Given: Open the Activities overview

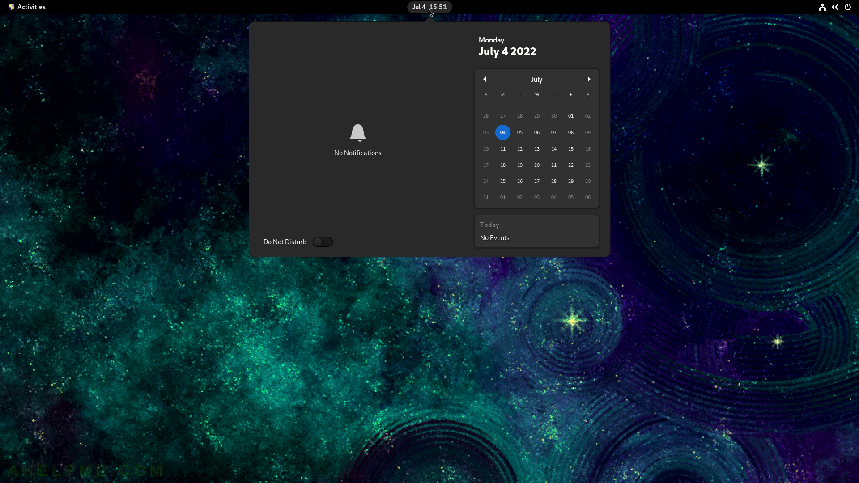Looking at the screenshot, I should pos(27,7).
